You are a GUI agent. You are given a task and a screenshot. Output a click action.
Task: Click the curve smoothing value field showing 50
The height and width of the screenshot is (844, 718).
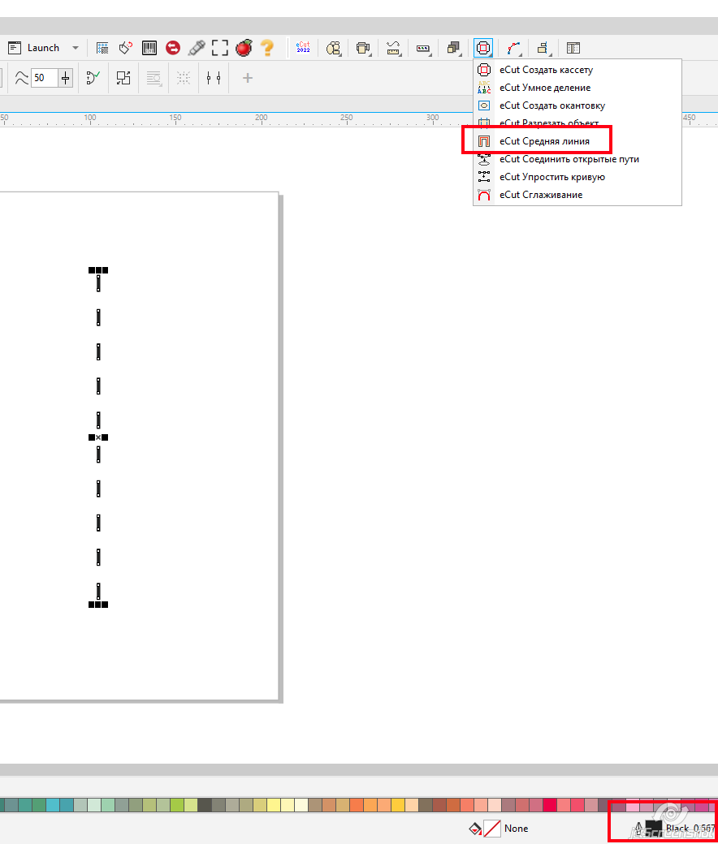(x=44, y=78)
